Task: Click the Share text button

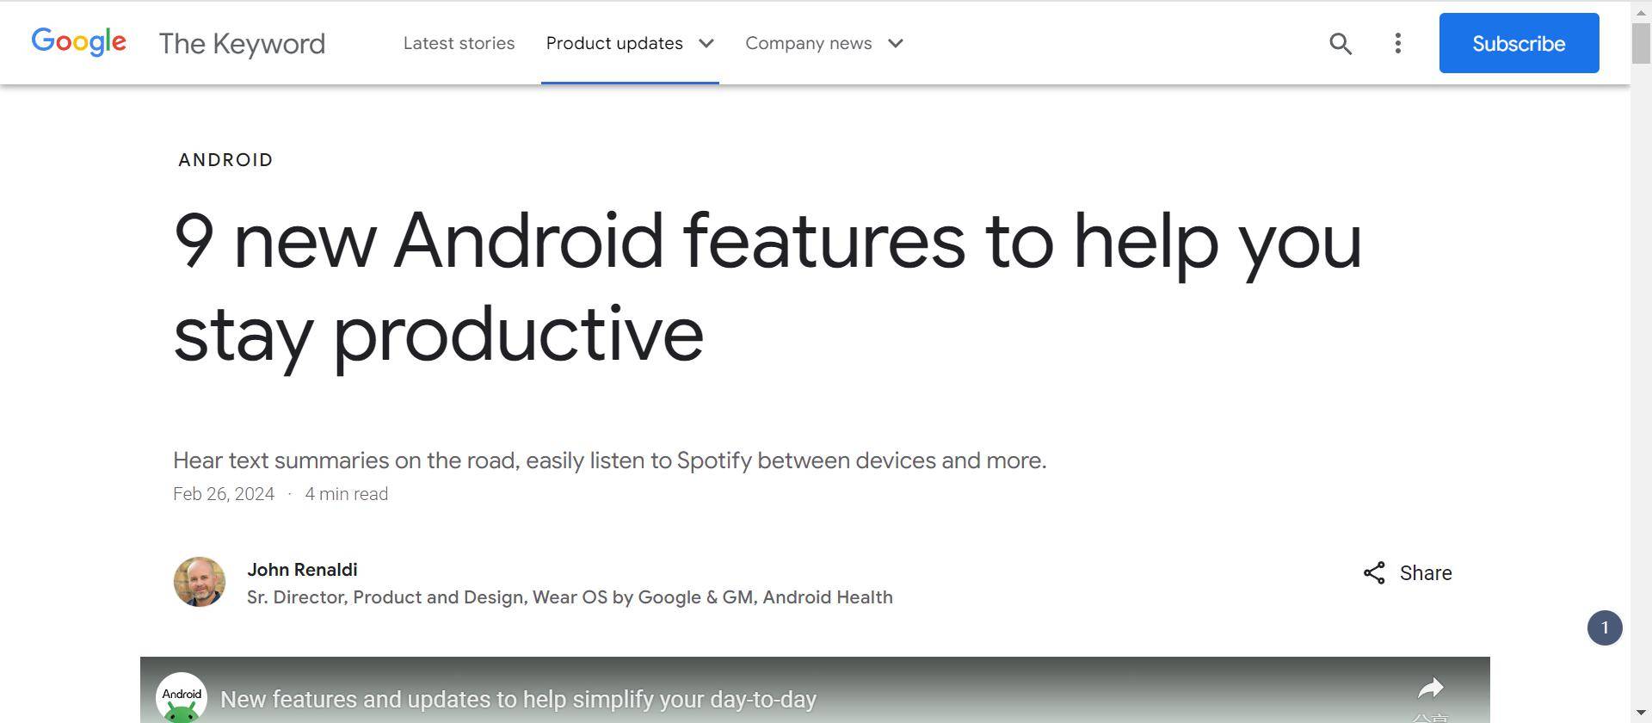Action: pyautogui.click(x=1426, y=573)
